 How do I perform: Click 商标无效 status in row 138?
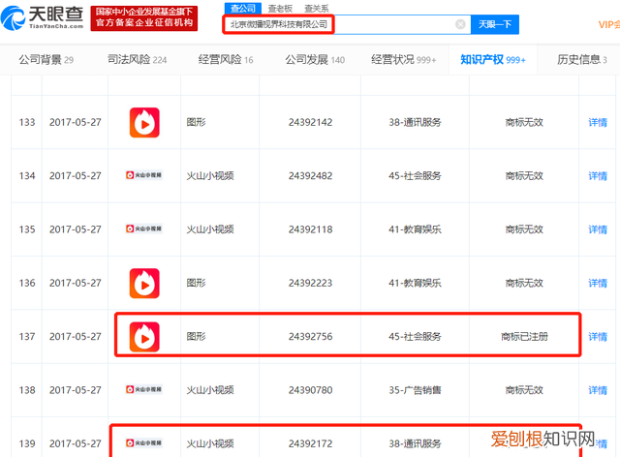click(x=524, y=390)
